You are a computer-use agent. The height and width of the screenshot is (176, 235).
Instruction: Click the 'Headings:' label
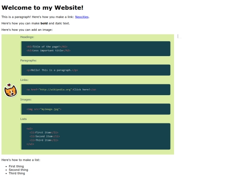tap(27, 37)
